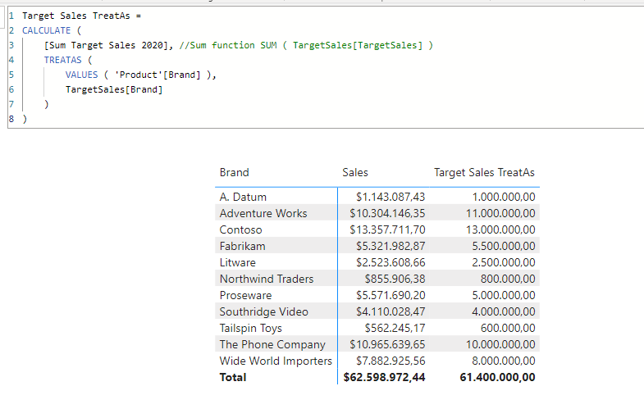Select the Fabrikam brand cell
Viewport: 644px width, 418px height.
[242, 246]
